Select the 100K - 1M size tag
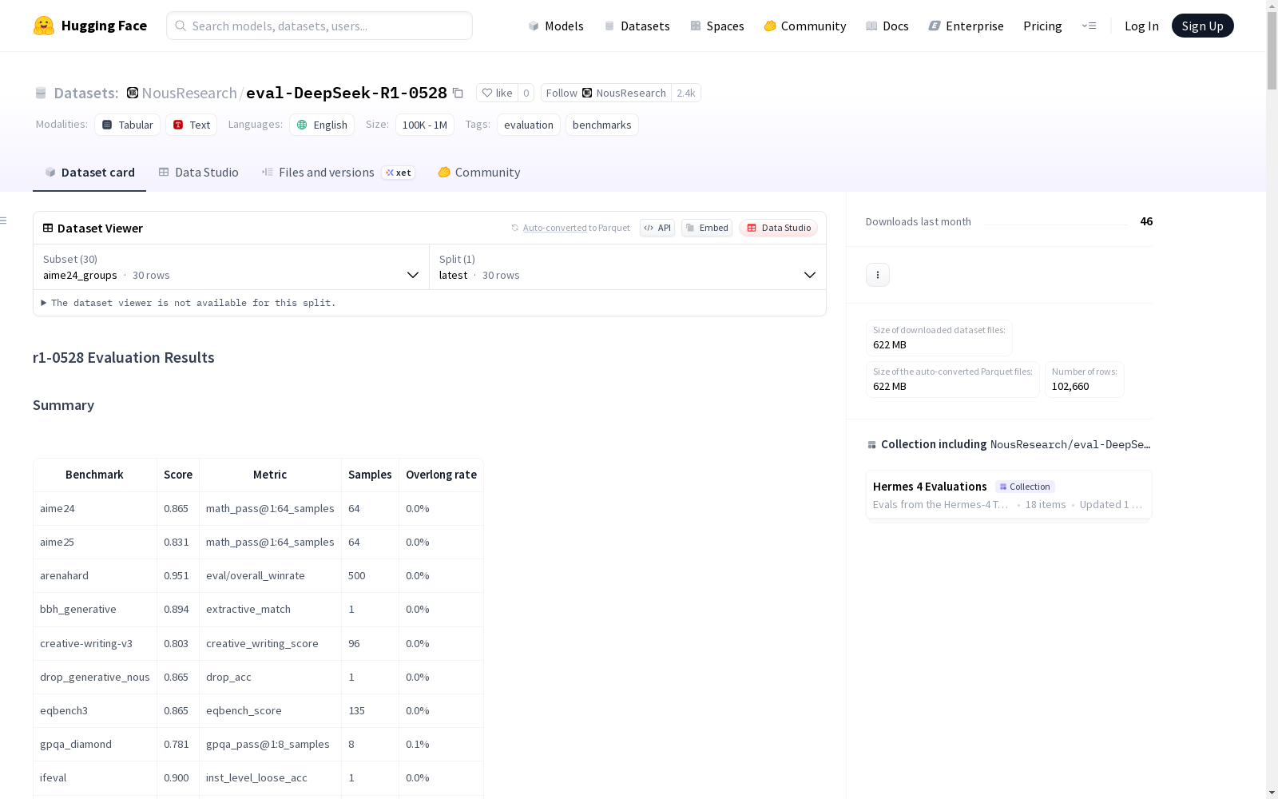Viewport: 1278px width, 799px height. (425, 125)
